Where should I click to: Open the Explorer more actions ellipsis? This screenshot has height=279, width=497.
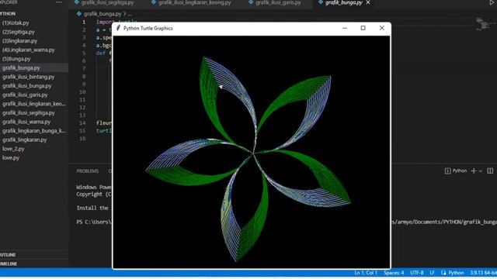pos(59,2)
